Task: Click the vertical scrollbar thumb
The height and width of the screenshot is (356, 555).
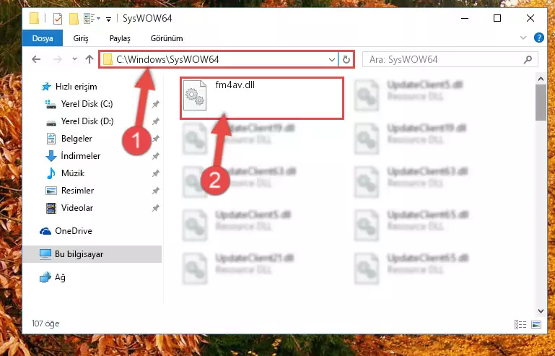Action: (x=541, y=103)
